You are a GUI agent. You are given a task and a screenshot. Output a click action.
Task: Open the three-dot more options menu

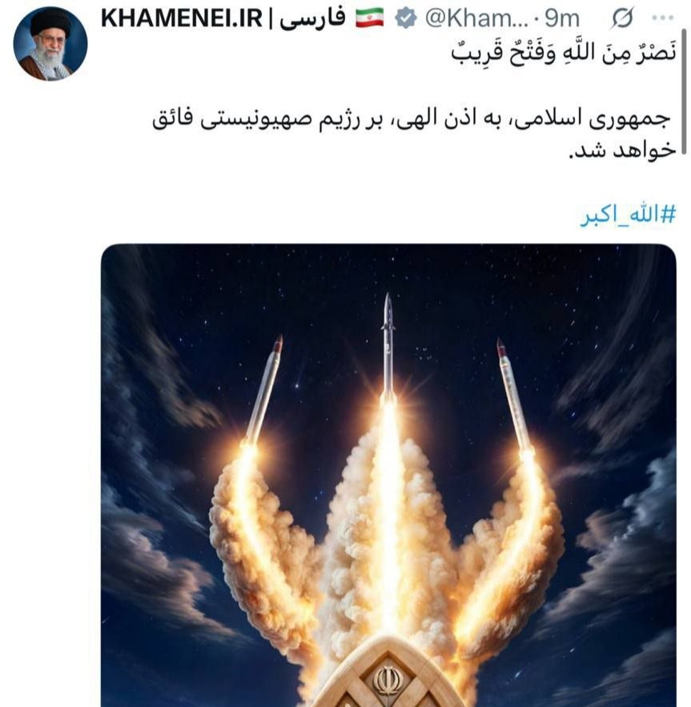(663, 18)
